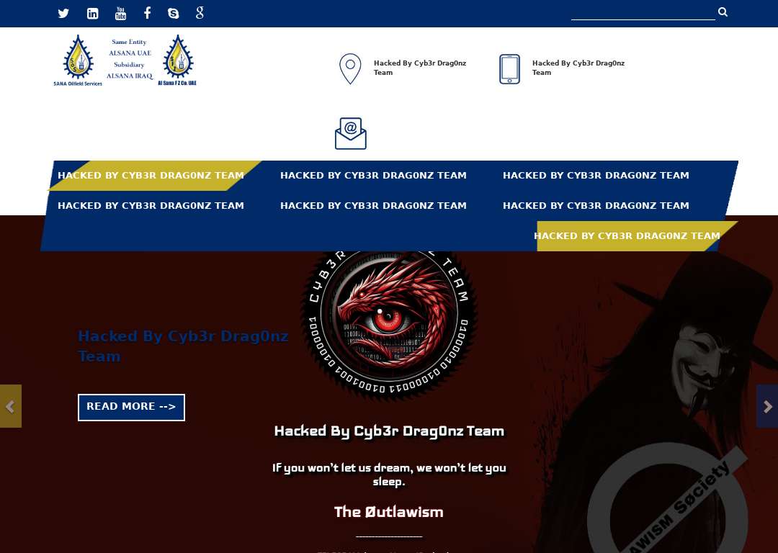Click the "If you won't let us dream" quote
Image resolution: width=778 pixels, height=553 pixels.
pos(389,475)
